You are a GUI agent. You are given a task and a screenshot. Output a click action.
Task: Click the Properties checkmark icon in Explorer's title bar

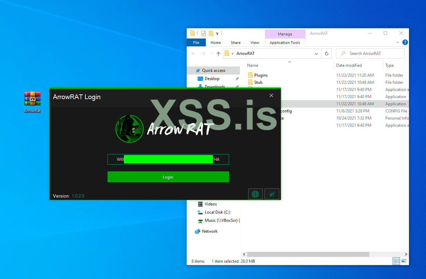click(203, 33)
